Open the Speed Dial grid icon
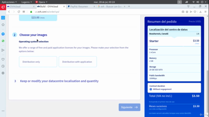The image size is (209, 117). [24, 12]
